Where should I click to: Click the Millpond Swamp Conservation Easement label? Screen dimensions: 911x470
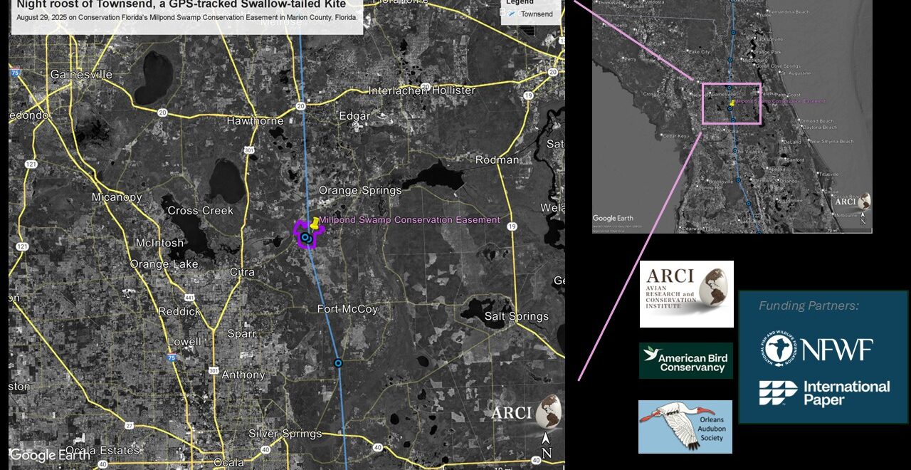[x=409, y=220]
